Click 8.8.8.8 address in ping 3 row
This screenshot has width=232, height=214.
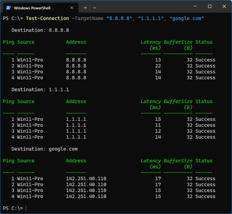(x=76, y=72)
